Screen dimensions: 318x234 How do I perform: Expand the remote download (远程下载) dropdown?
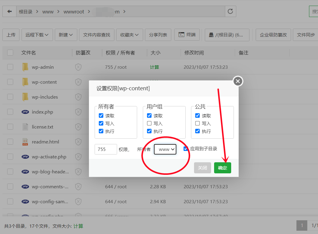[x=37, y=35]
